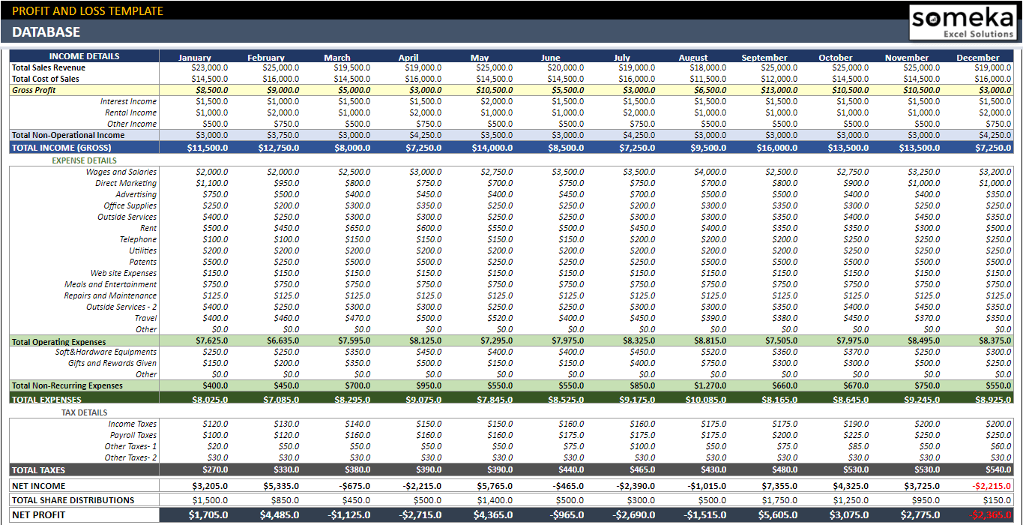
Task: Click the Meals and Entertainment row label
Action: (x=111, y=284)
